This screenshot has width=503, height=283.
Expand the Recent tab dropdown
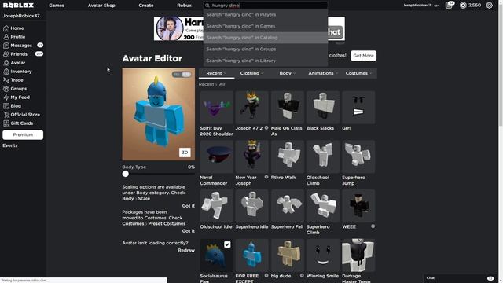click(216, 73)
